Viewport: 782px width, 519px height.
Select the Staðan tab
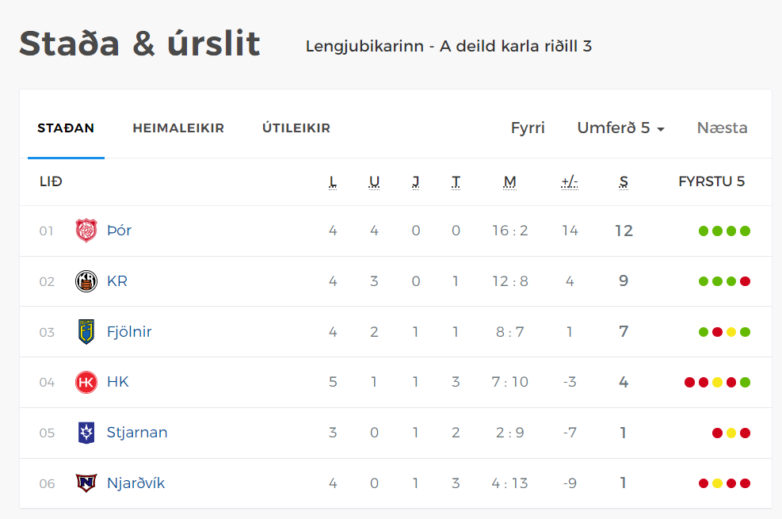pos(66,128)
